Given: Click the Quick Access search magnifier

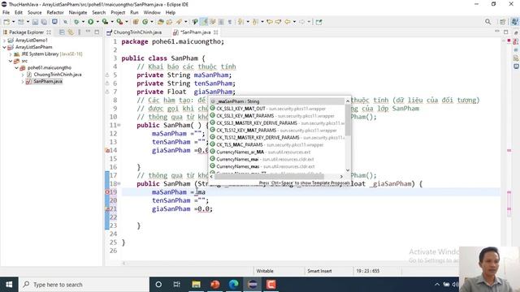Looking at the screenshot, I should [x=487, y=22].
